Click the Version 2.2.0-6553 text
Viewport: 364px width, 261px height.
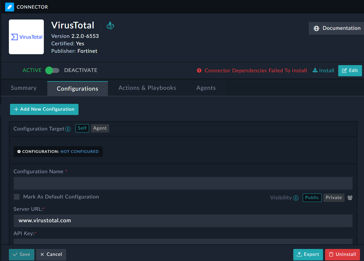[75, 36]
